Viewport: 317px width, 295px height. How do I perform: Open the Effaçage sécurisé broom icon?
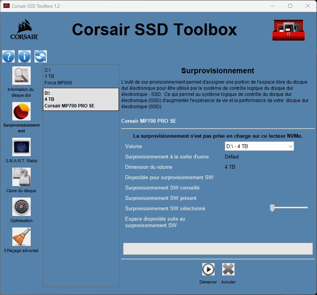click(x=21, y=237)
